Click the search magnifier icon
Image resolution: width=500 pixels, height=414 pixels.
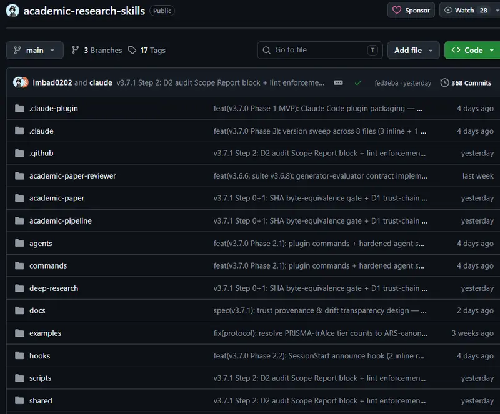[x=267, y=51]
